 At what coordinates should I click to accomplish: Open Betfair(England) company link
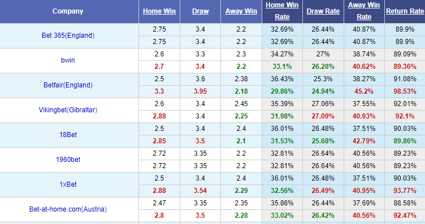coord(68,85)
